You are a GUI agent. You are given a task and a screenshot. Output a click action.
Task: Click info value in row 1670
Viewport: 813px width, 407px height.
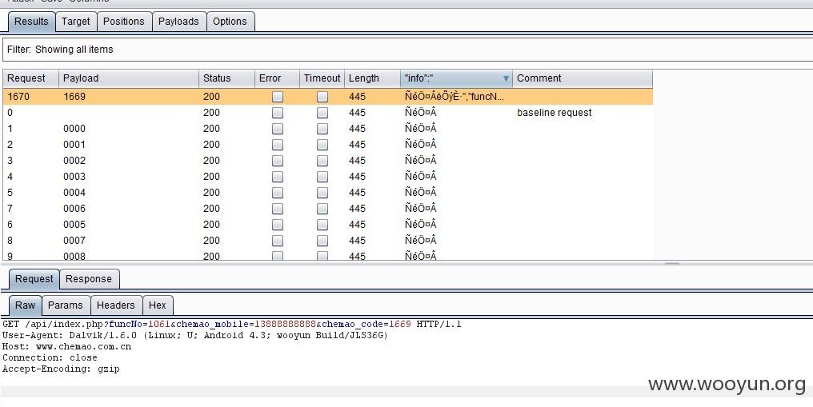[455, 97]
